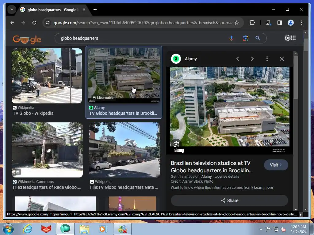Toggle the browser side panel

tap(280, 23)
